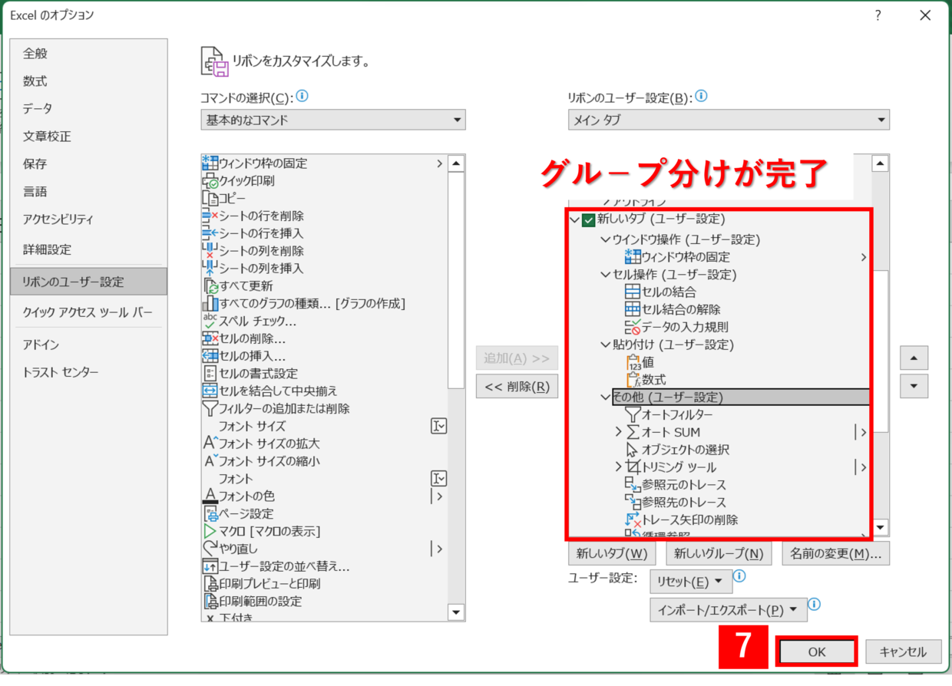952x686 pixels.
Task: Click the オブジェクトの選択 cursor icon
Action: [633, 450]
